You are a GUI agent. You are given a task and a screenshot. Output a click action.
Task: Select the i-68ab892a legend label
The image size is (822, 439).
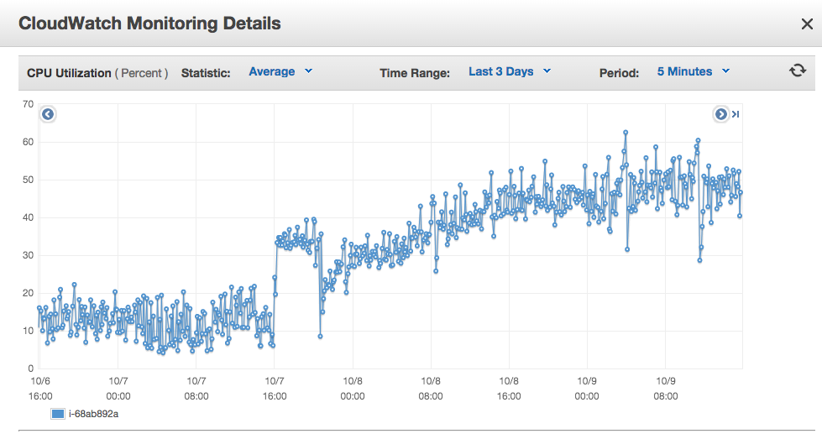[x=94, y=414]
